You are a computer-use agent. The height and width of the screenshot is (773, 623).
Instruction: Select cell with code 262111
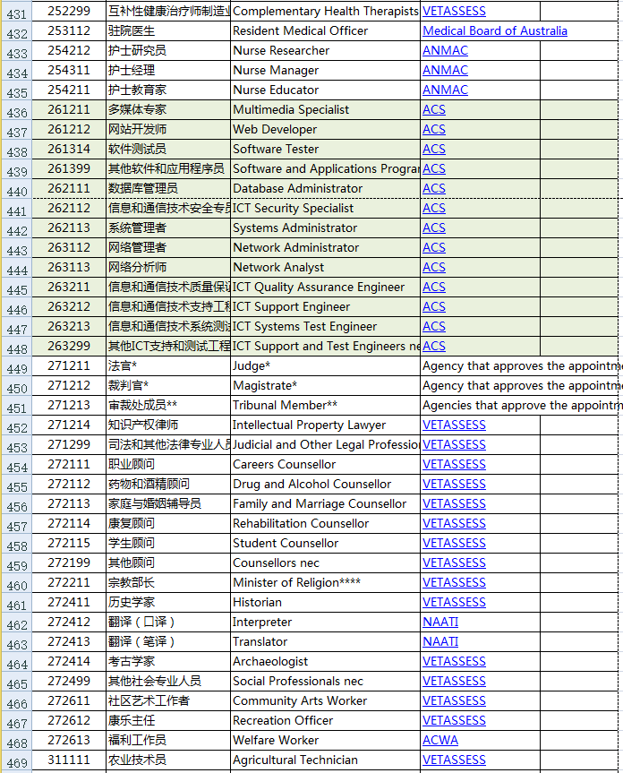(x=69, y=189)
